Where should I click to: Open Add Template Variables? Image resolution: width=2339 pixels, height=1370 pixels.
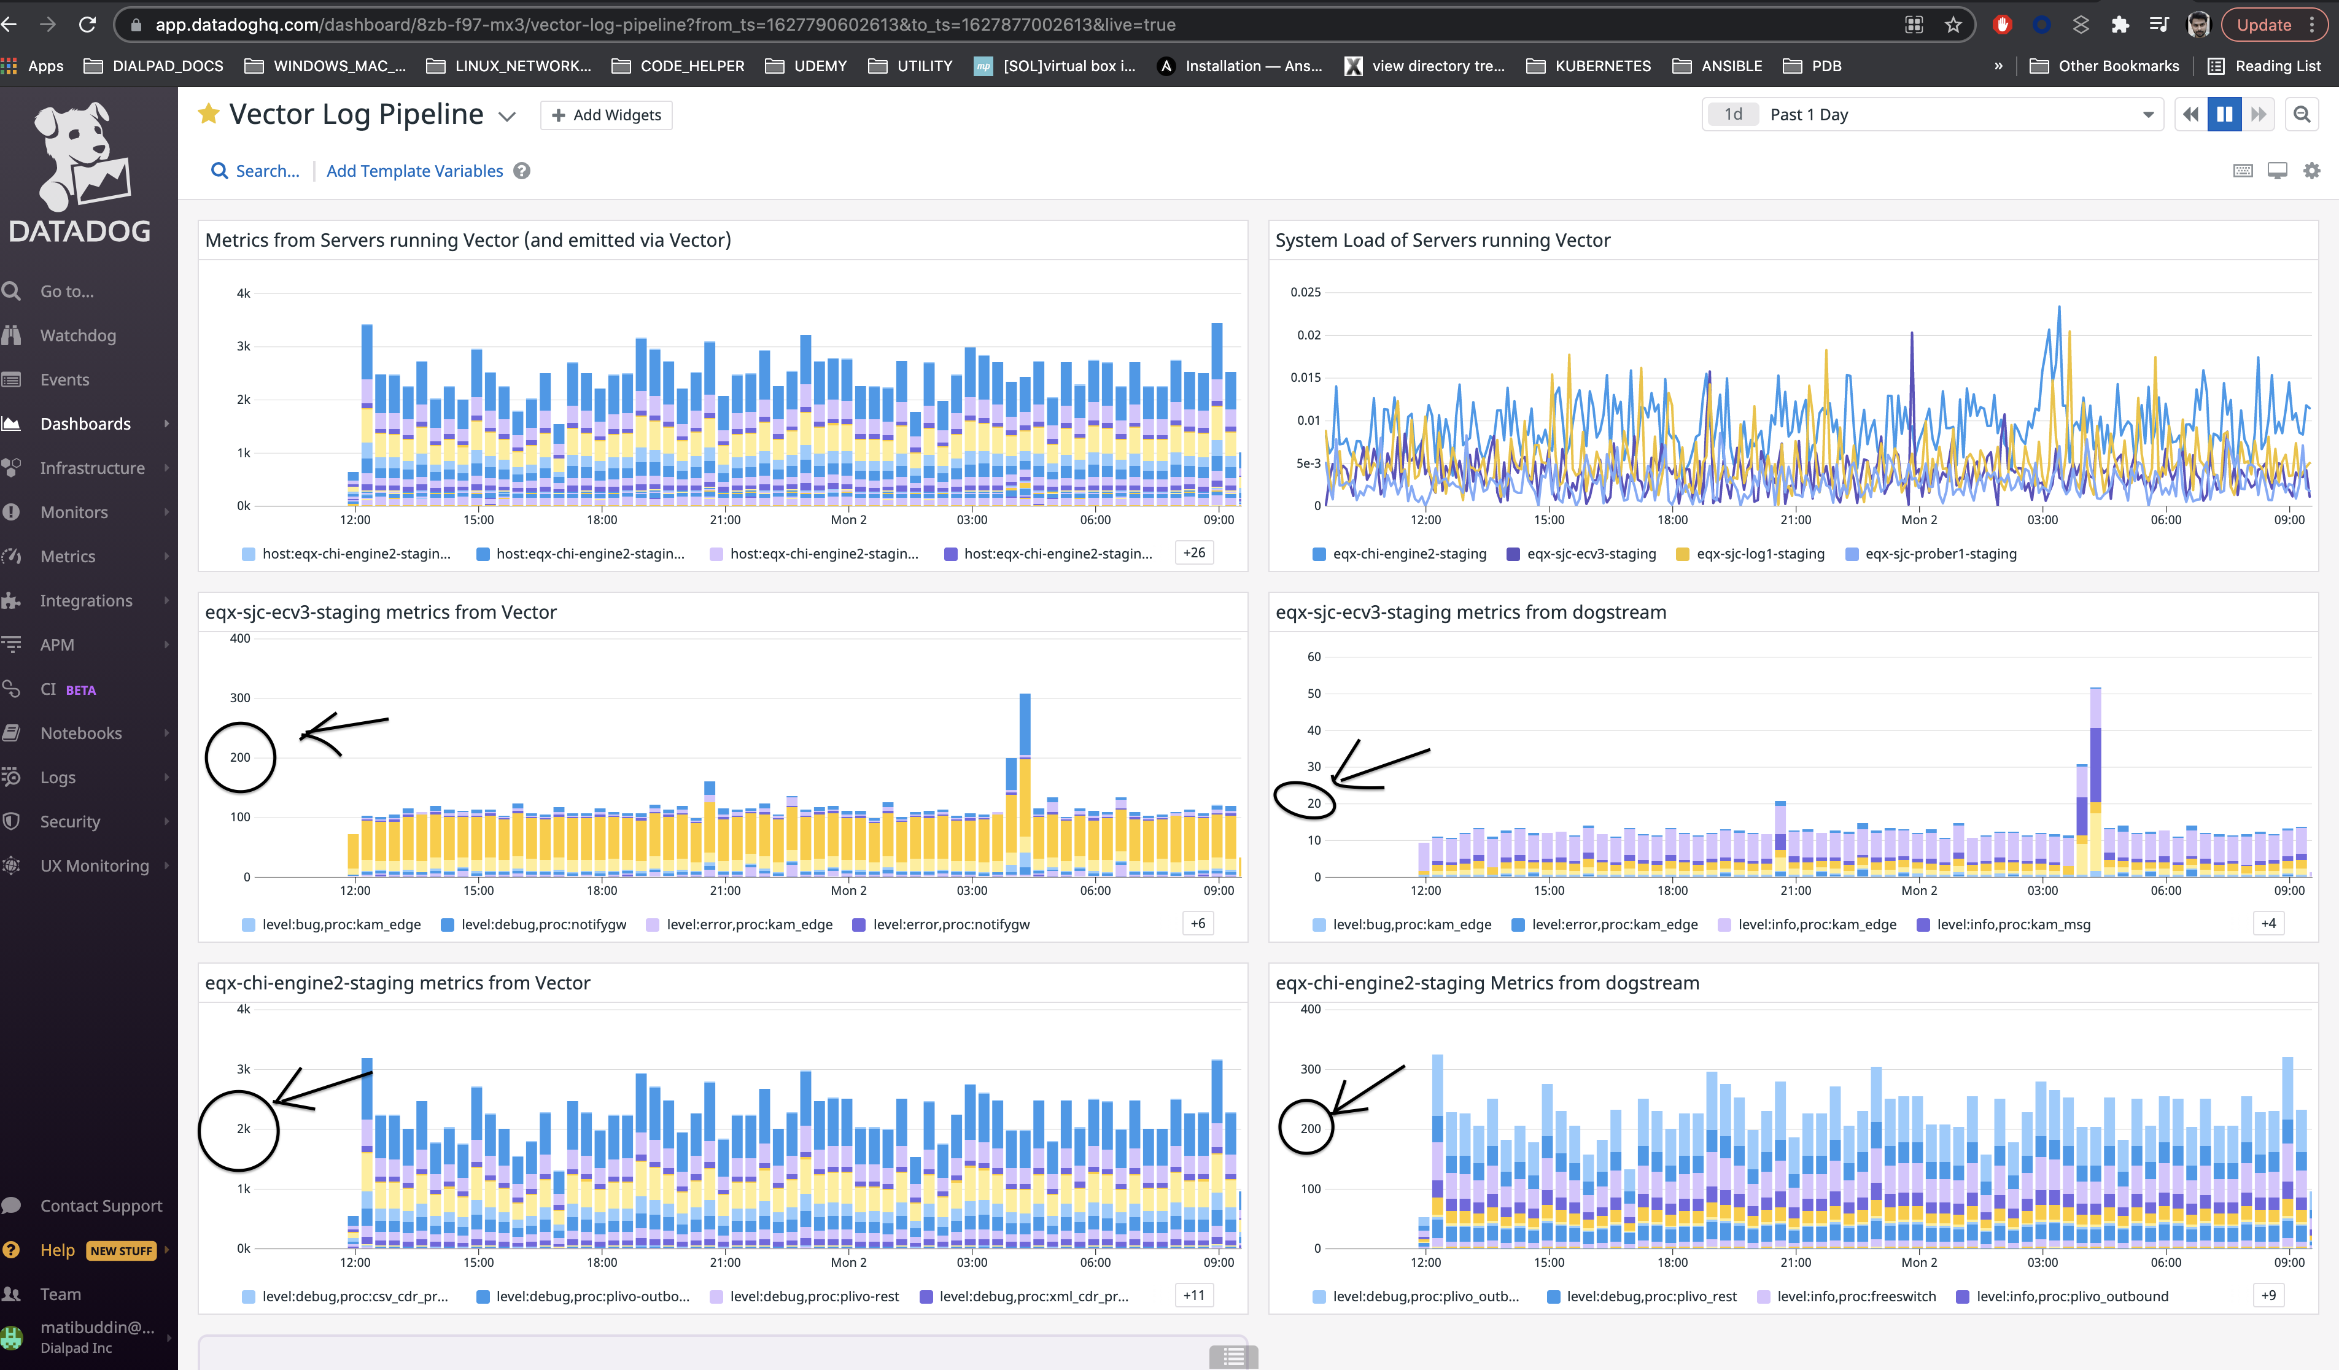tap(414, 171)
